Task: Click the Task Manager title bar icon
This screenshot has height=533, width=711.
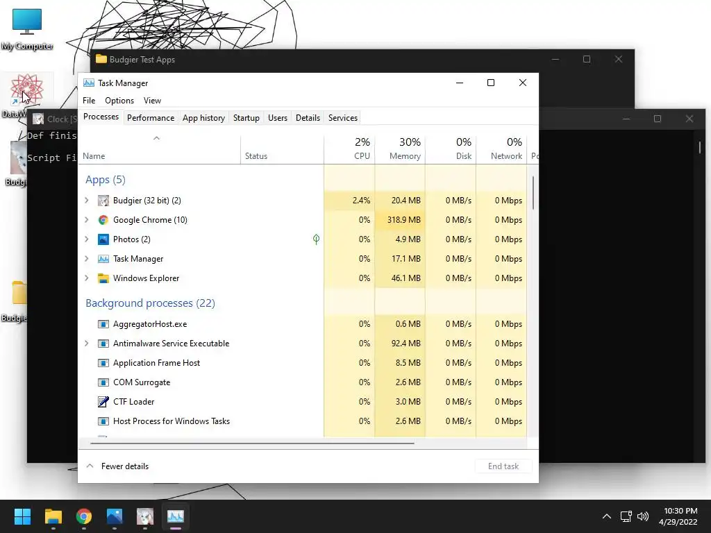Action: click(x=89, y=83)
